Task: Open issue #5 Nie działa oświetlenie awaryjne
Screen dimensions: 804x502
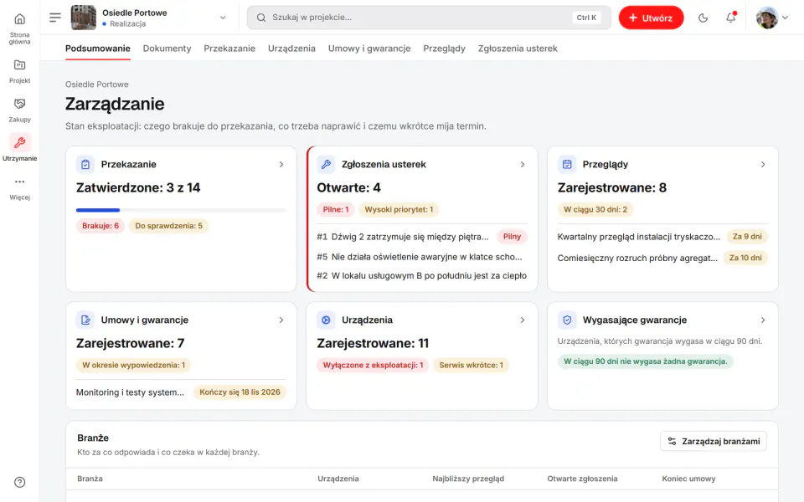Action: tap(420, 257)
